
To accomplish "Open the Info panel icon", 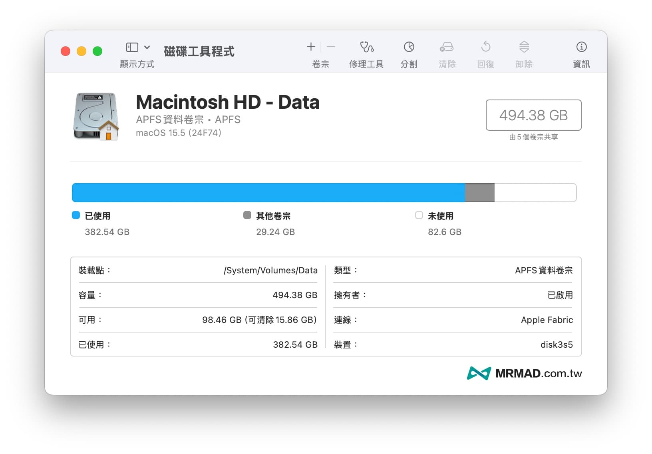I will [581, 47].
